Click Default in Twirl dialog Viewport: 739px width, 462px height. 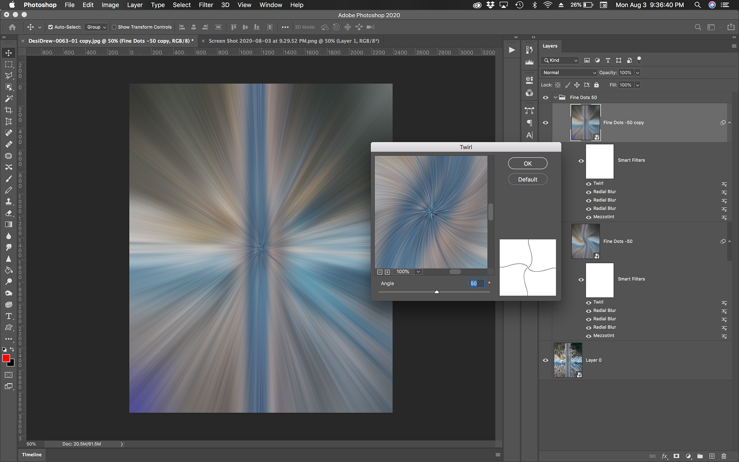(x=528, y=179)
